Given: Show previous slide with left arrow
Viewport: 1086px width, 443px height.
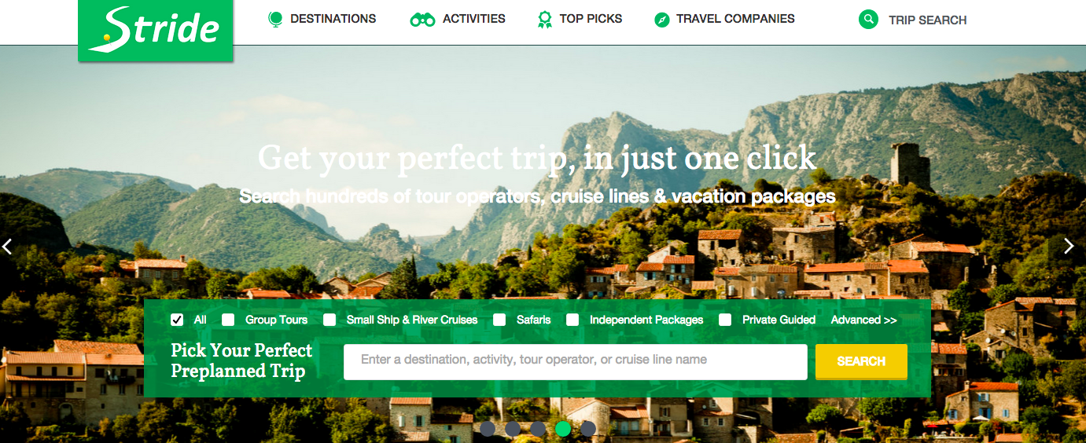Looking at the screenshot, I should (8, 247).
